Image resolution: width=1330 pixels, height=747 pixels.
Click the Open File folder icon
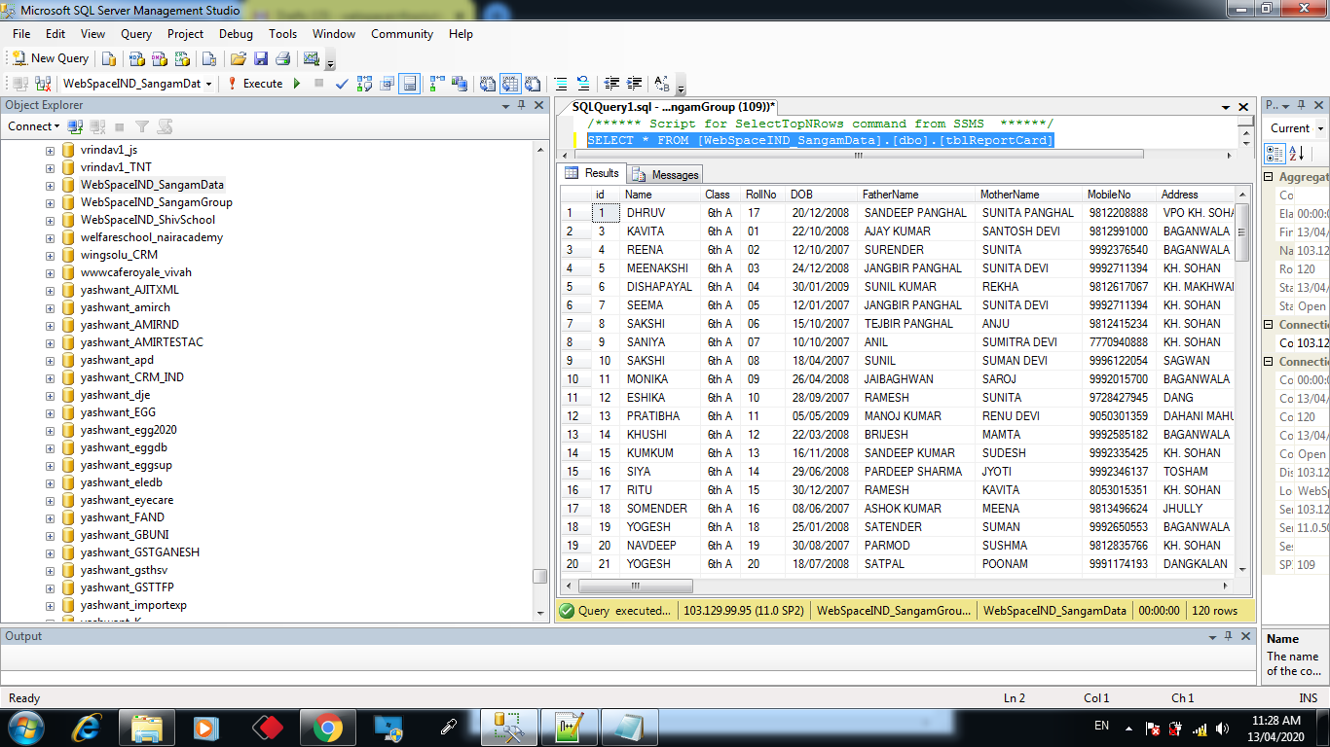pos(238,58)
